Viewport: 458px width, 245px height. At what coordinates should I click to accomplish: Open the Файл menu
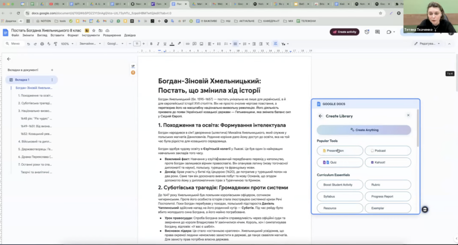coord(15,35)
